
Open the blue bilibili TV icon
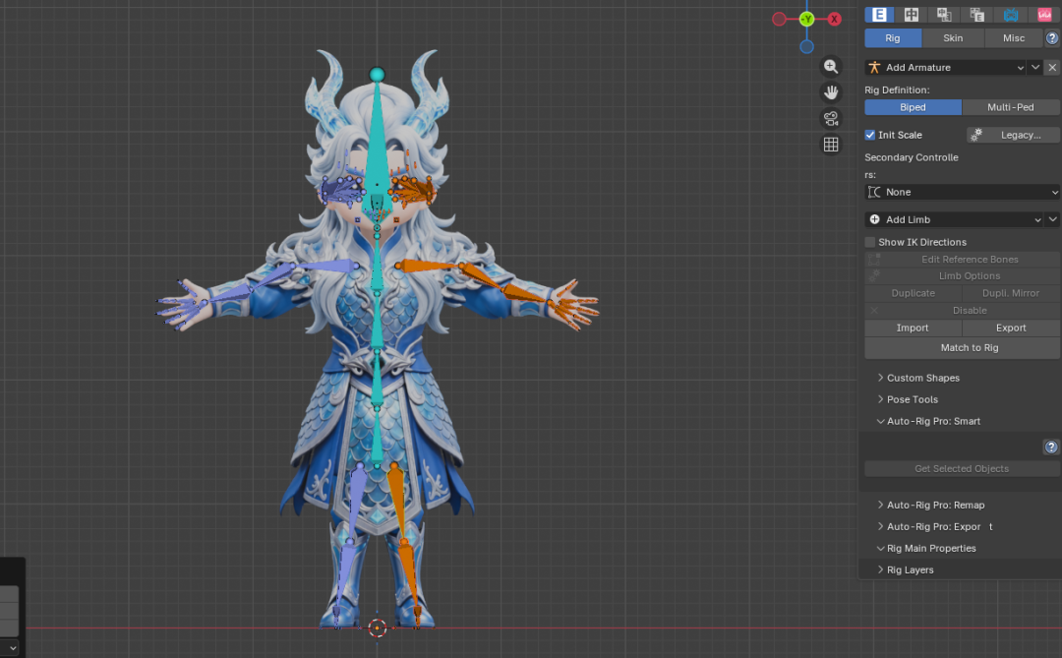[1011, 14]
